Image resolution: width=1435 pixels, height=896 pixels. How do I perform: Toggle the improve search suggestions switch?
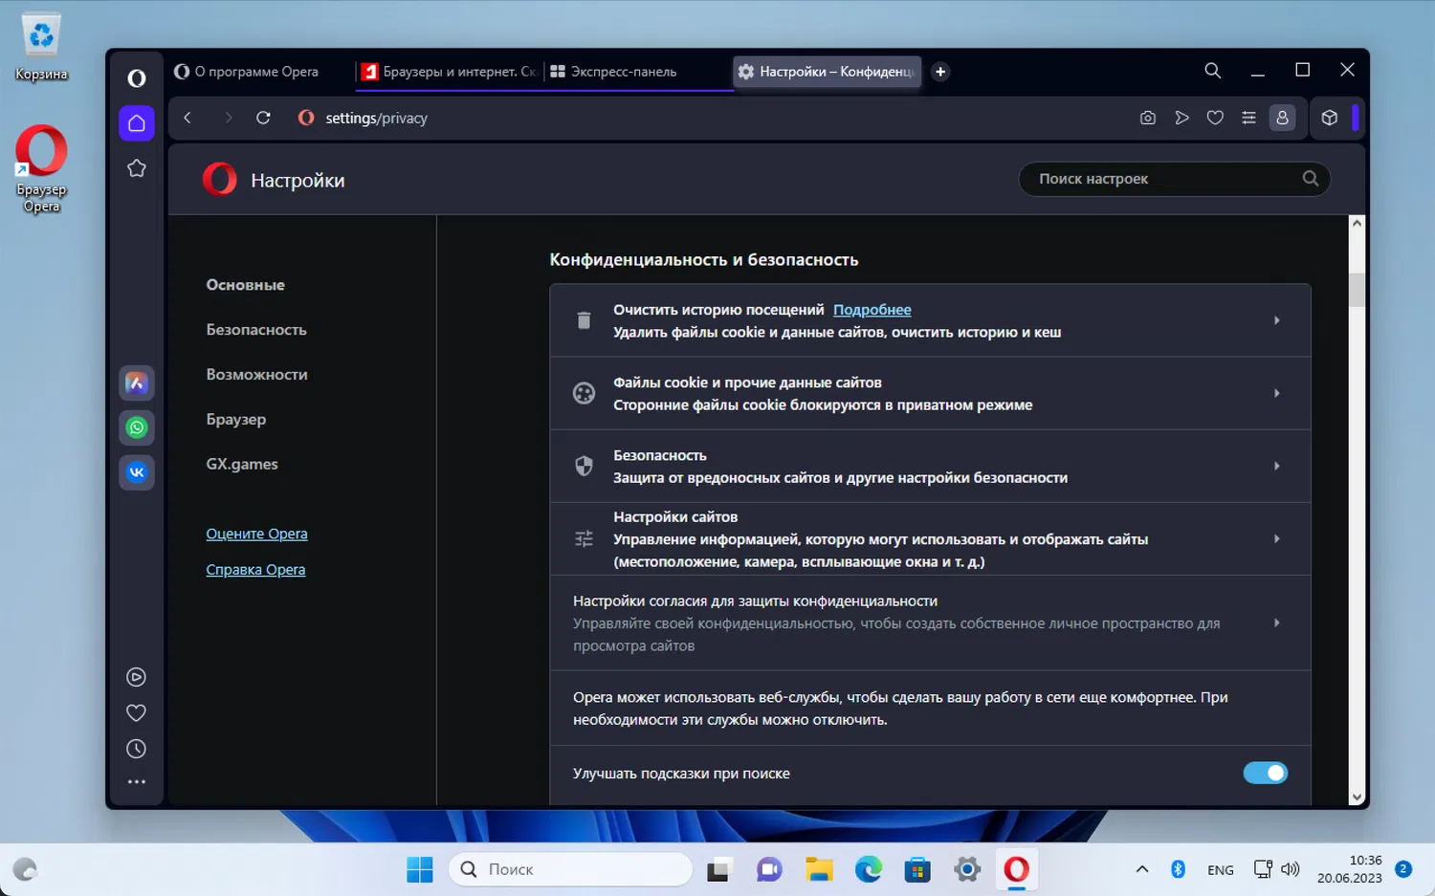point(1265,773)
